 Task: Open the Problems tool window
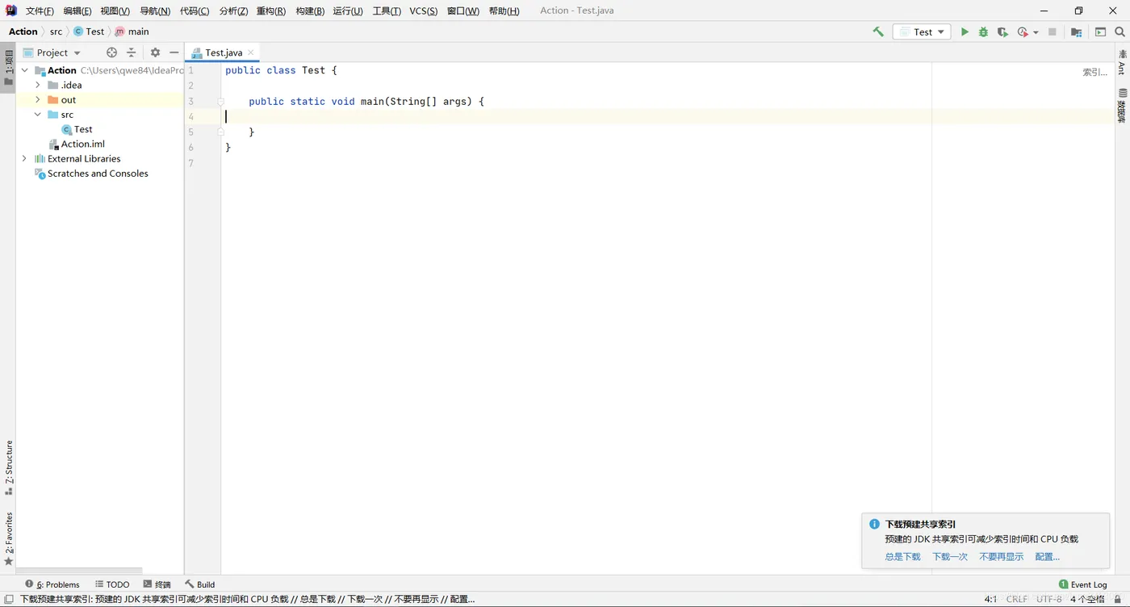coord(52,584)
